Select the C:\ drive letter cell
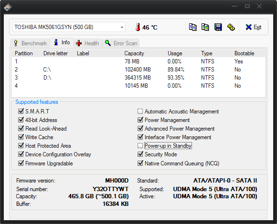The height and width of the screenshot is (224, 277). click(x=47, y=70)
